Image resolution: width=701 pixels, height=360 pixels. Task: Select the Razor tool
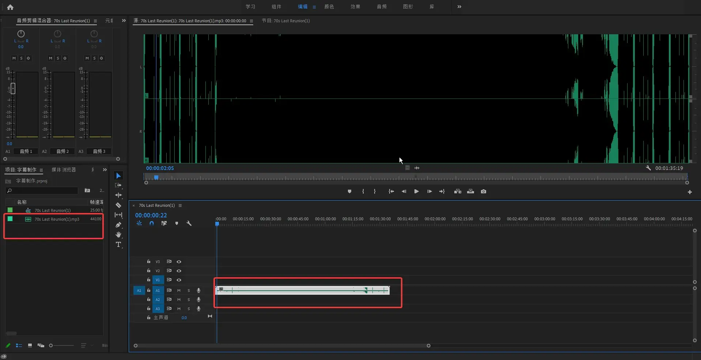pyautogui.click(x=118, y=205)
